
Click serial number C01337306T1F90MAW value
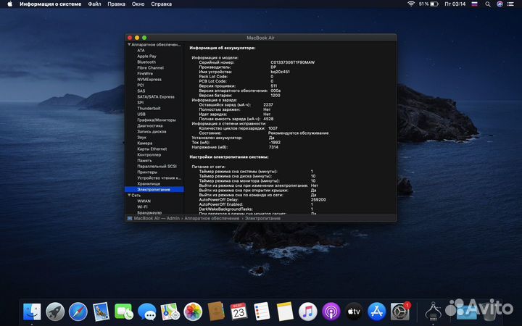(293, 62)
